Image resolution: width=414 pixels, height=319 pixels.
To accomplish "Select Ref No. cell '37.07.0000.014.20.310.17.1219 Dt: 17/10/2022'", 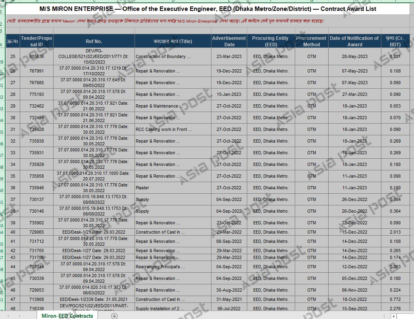I will click(94, 71).
